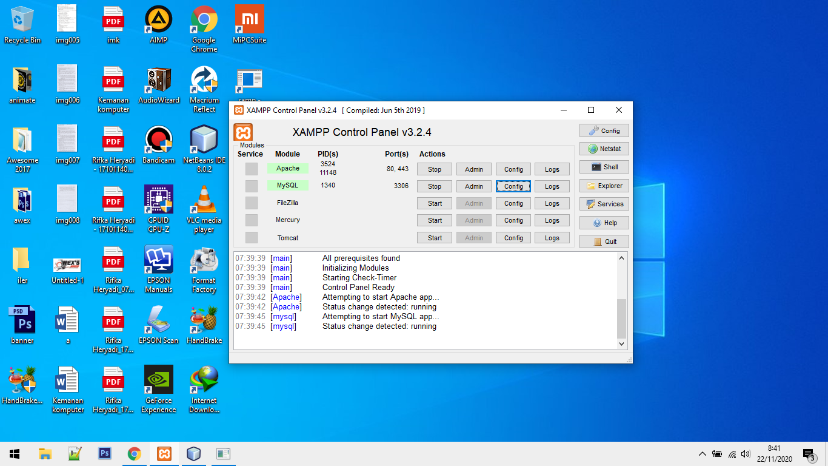Open File Explorer from the taskbar
This screenshot has width=828, height=466.
[45, 453]
